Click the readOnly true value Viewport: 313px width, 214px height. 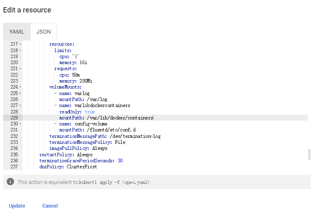pyautogui.click(x=89, y=112)
